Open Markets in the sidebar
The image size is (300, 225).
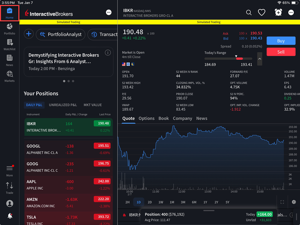click(x=9, y=76)
